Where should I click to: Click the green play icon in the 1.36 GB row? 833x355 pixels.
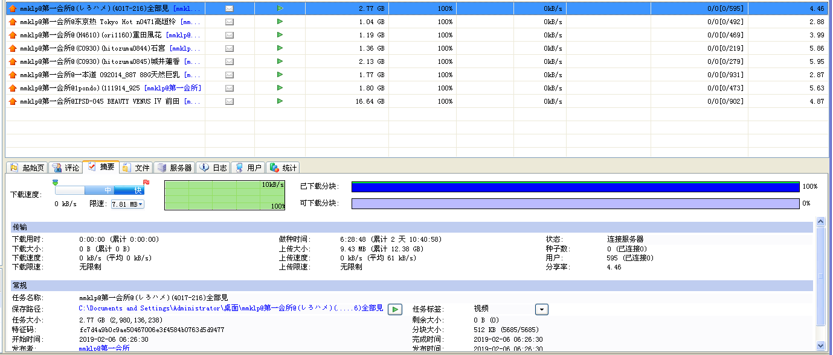point(280,48)
